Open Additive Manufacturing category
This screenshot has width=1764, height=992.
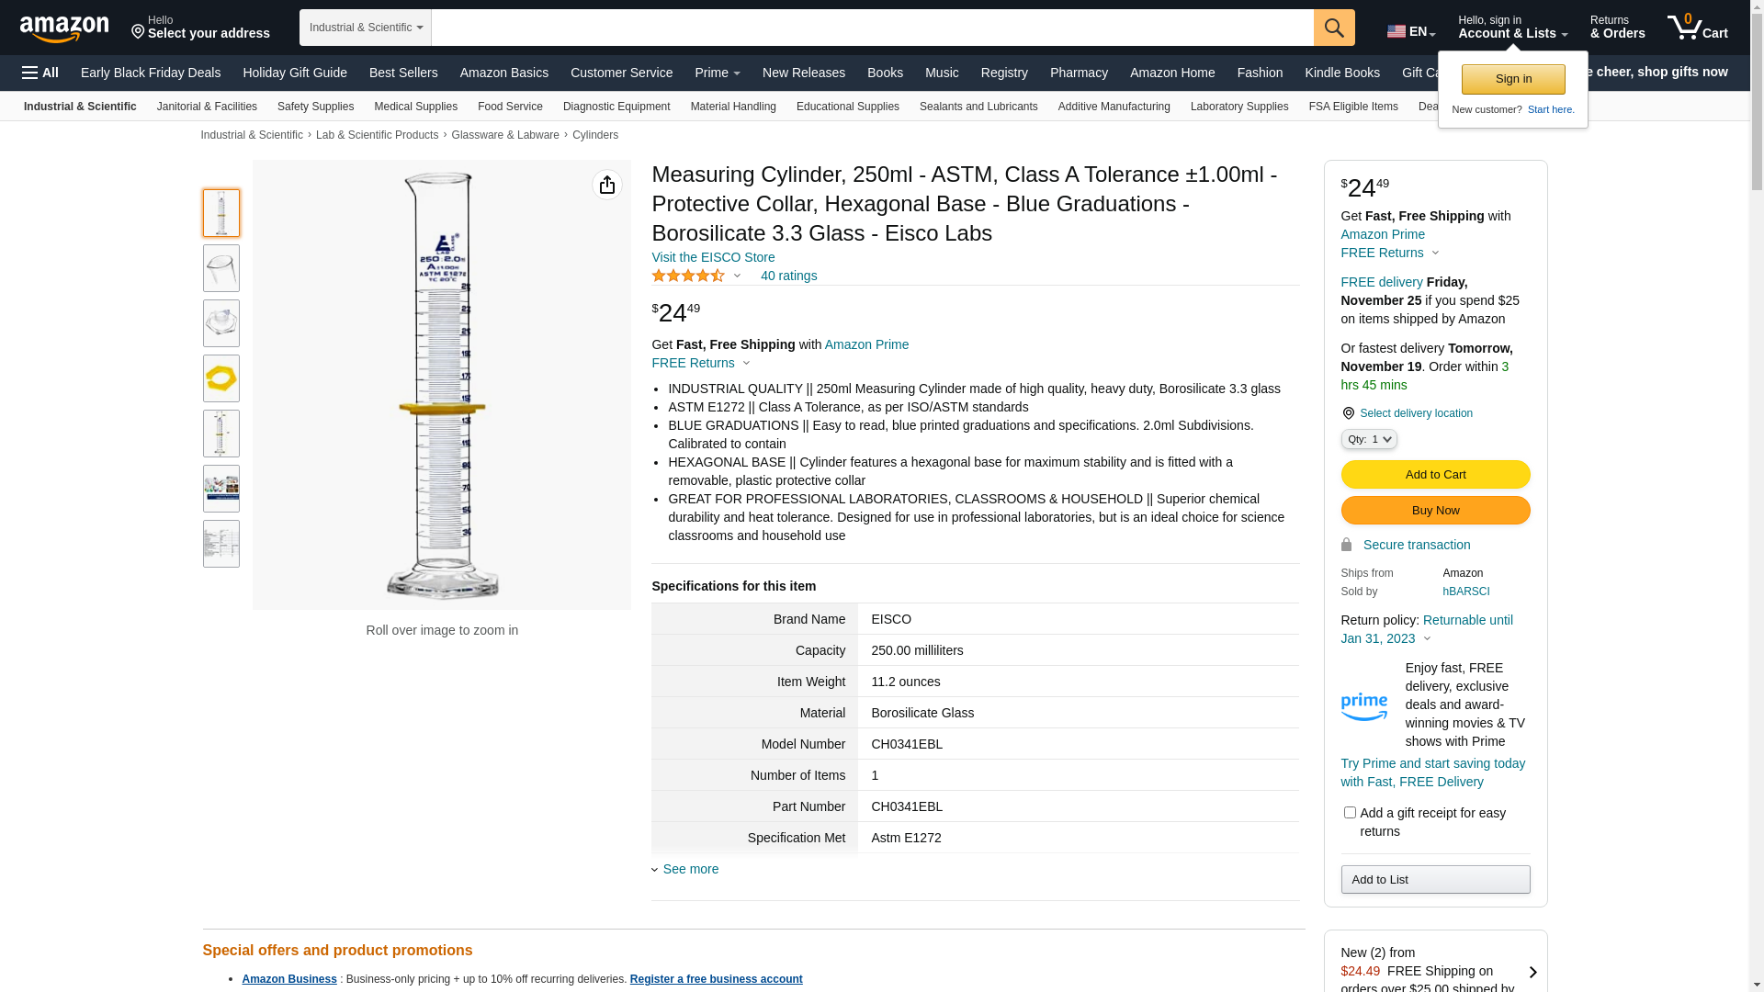click(x=1114, y=107)
